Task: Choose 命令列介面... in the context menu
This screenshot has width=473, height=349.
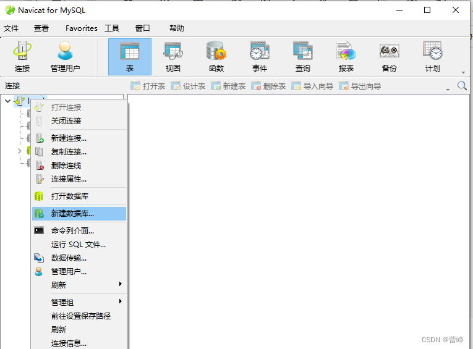Action: point(79,230)
